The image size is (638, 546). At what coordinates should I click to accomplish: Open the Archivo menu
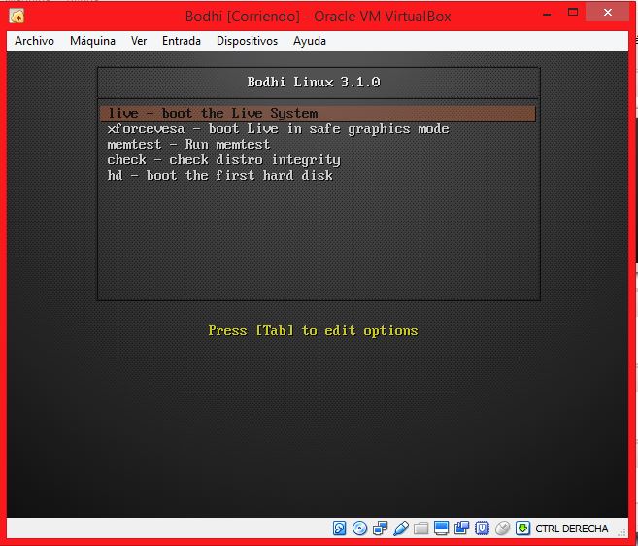[x=34, y=41]
